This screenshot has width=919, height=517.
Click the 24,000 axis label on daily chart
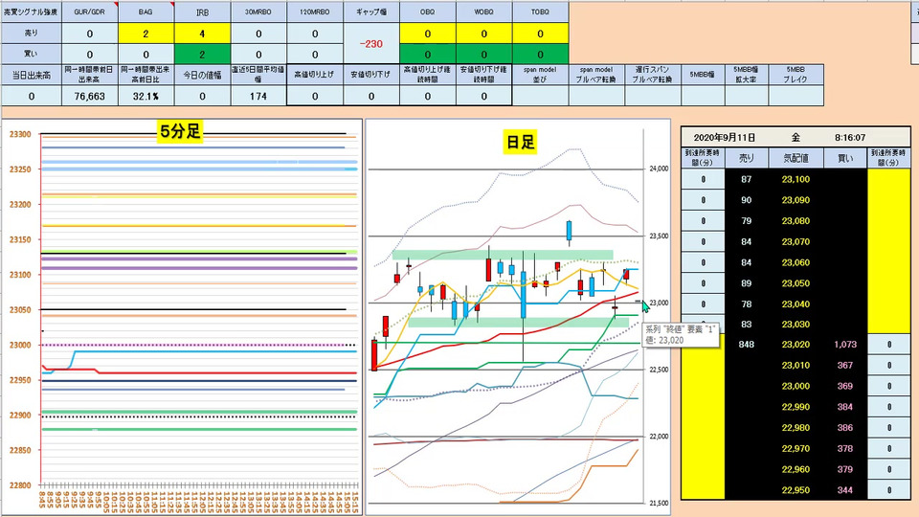659,169
